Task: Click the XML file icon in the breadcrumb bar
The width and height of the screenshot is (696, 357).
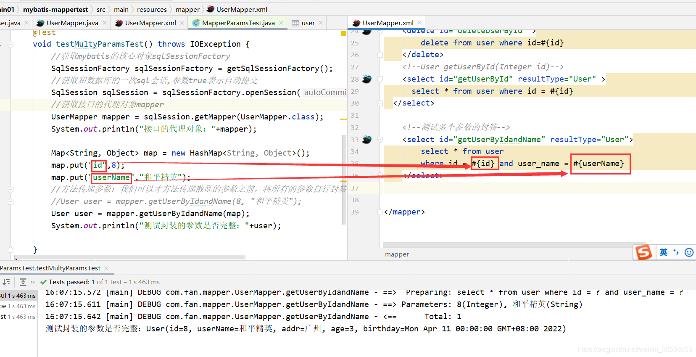Action: 211,9
